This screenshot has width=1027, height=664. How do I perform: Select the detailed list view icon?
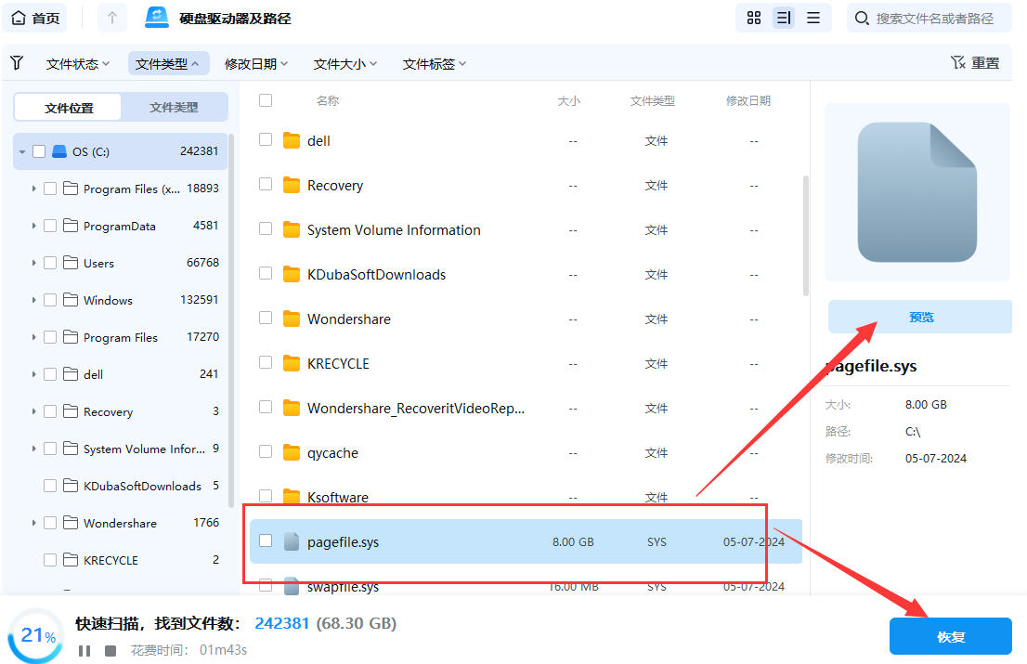[x=783, y=18]
